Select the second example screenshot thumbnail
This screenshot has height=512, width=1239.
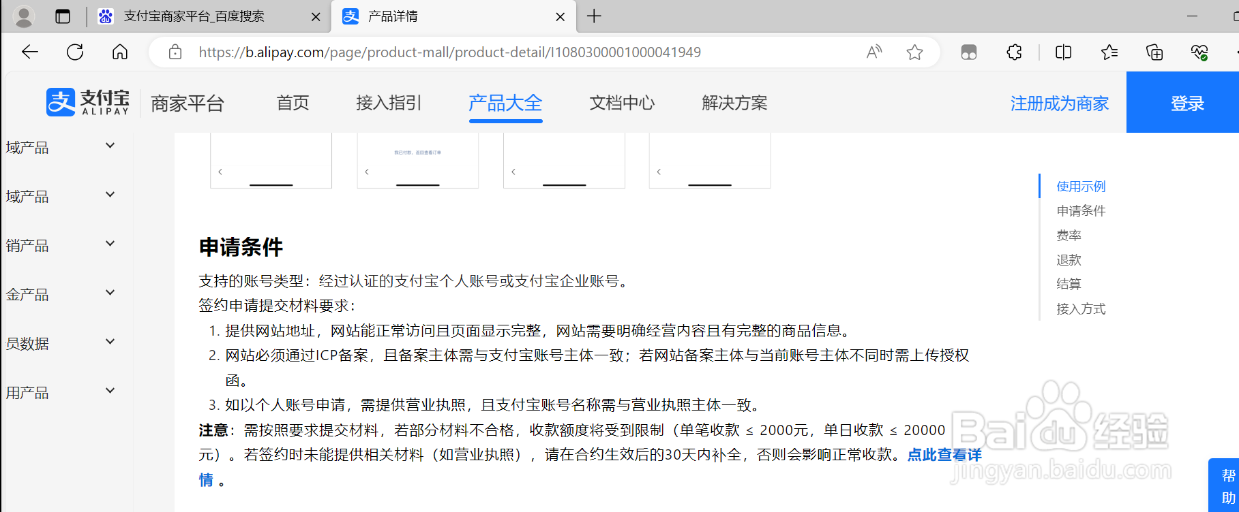[x=417, y=161]
